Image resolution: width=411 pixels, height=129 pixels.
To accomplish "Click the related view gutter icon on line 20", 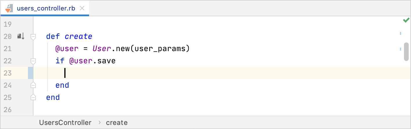I will (x=20, y=36).
